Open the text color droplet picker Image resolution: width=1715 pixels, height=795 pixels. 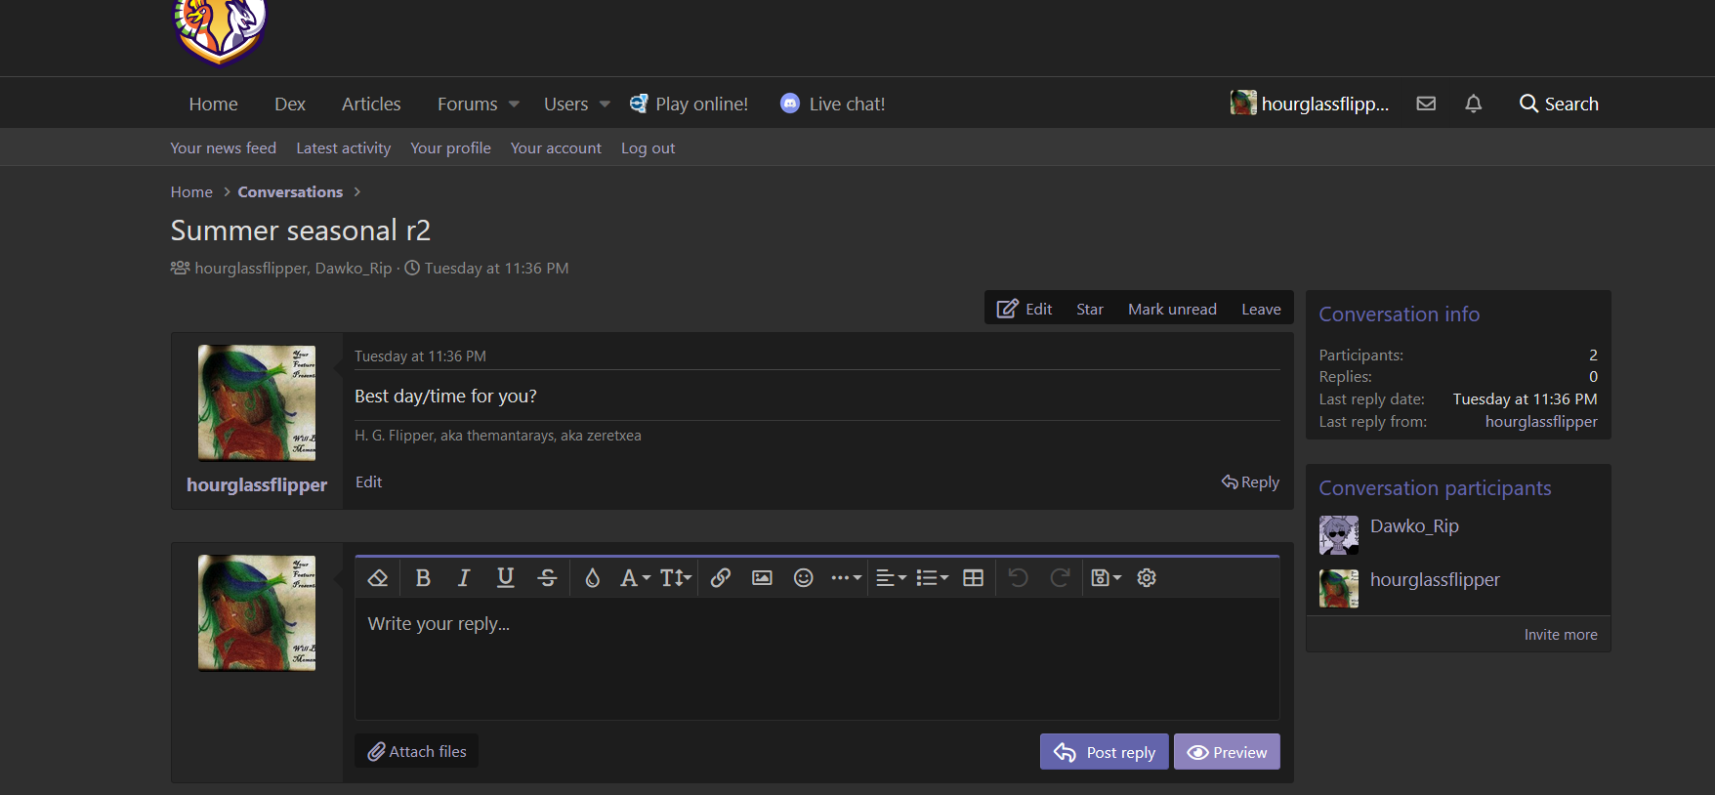pos(592,578)
